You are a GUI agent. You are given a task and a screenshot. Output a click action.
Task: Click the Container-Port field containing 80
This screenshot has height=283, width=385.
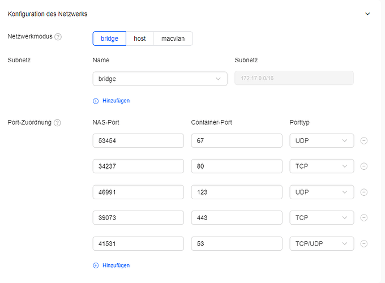pyautogui.click(x=236, y=166)
